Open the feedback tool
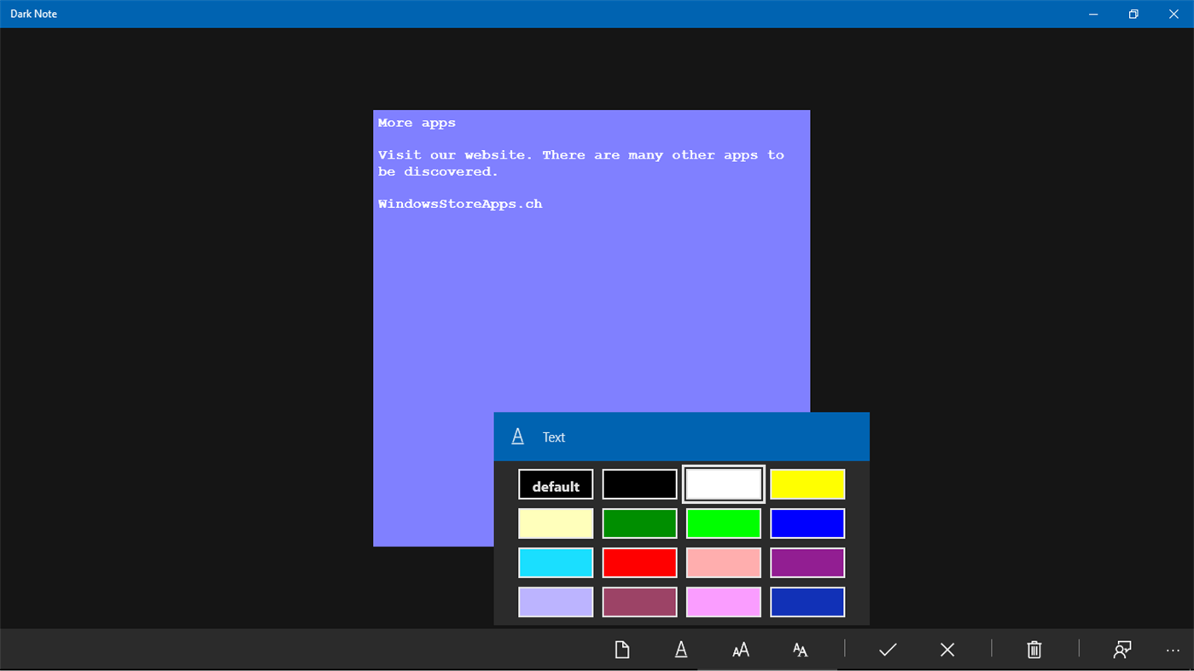 (x=1121, y=649)
